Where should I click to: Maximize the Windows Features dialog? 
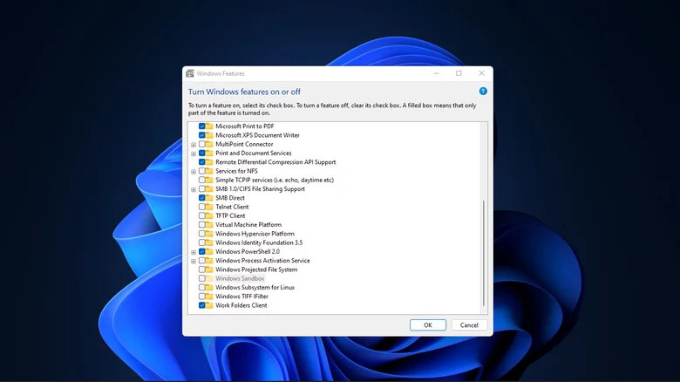[459, 73]
